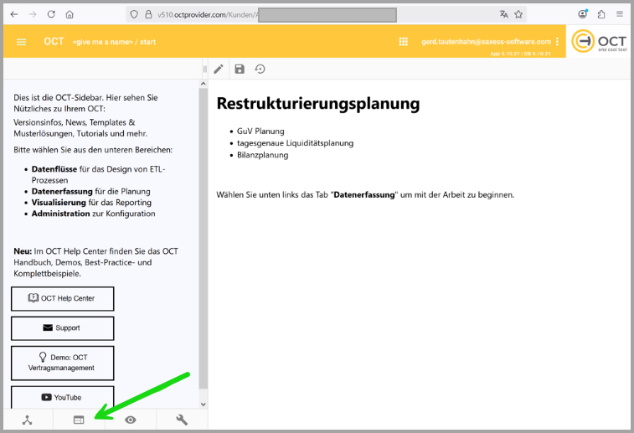
Task: Open user options three-dot menu
Action: pos(557,42)
